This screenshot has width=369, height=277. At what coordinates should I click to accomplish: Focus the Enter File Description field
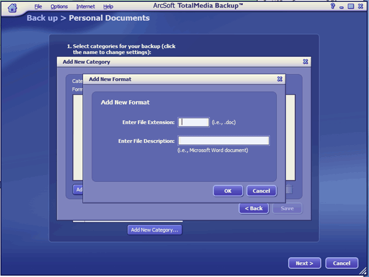(224, 141)
